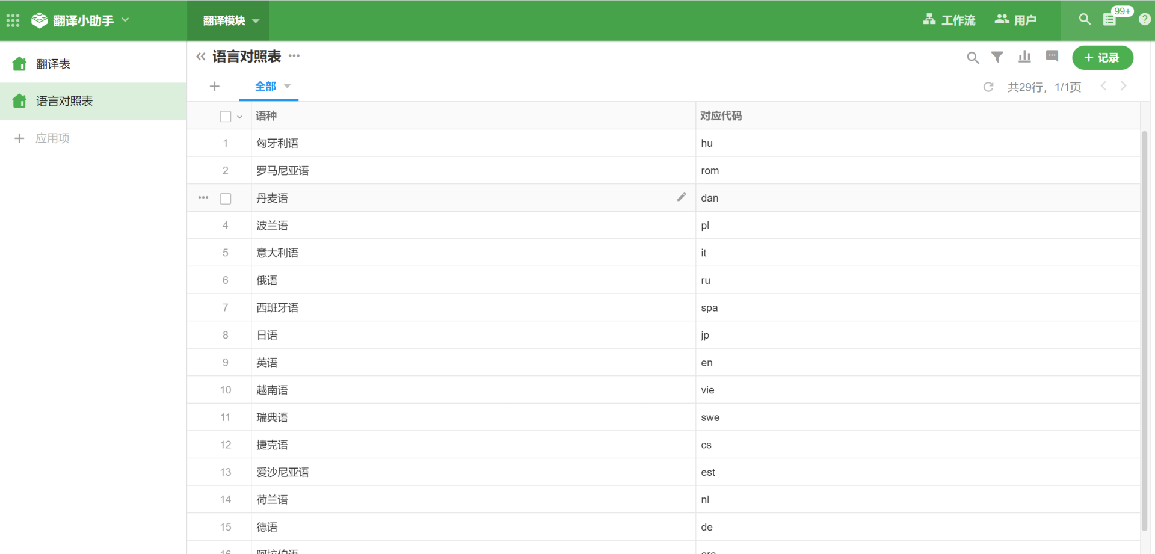Click the worksheet search magnifier icon

(x=972, y=58)
